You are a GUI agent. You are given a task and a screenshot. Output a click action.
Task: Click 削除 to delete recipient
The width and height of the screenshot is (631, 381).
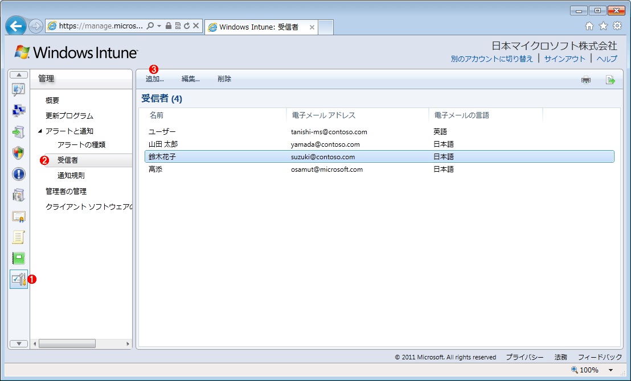[x=224, y=79]
